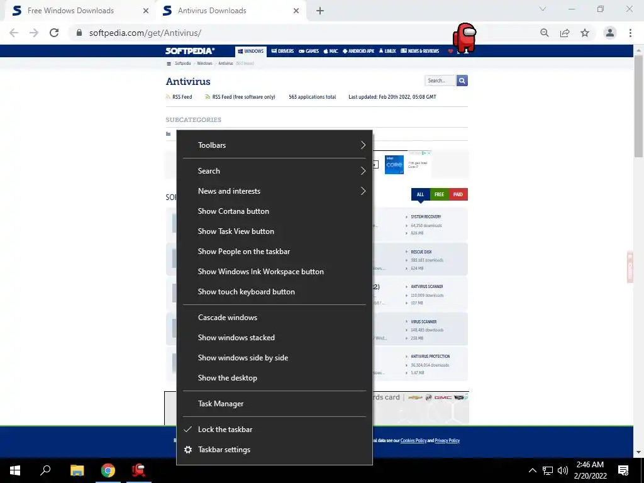
Task: Open the Among Us taskbar app
Action: [x=139, y=470]
